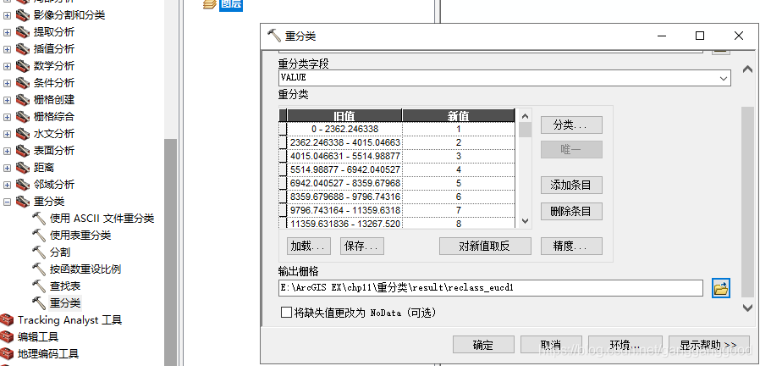Click the 删除条目 button
The image size is (760, 366).
571,212
